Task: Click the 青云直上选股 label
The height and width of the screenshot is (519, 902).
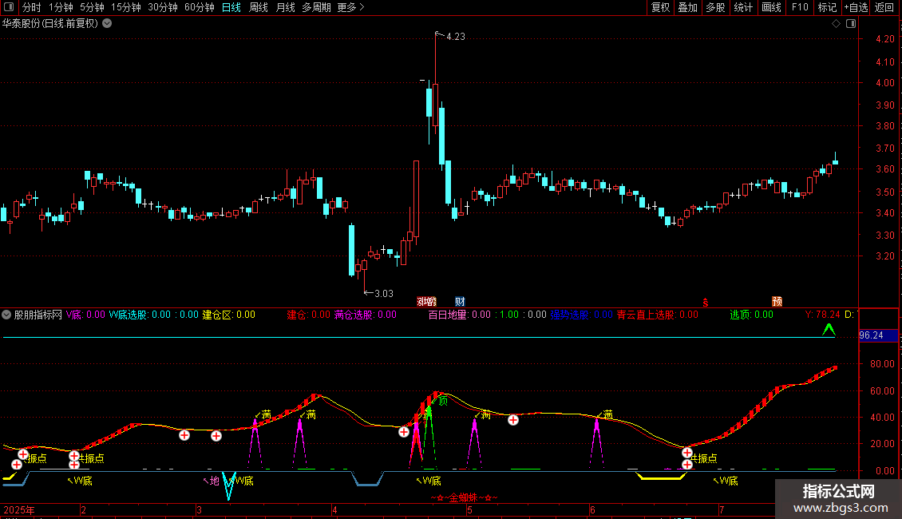Action: (x=646, y=315)
